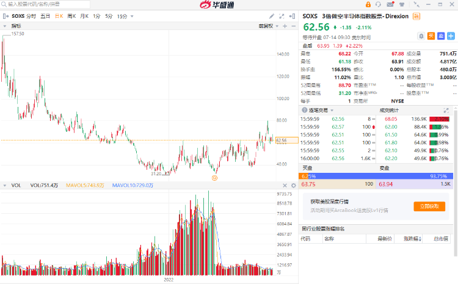Select the 五日 five-day tab
This screenshot has height=284, width=458.
tap(45, 16)
